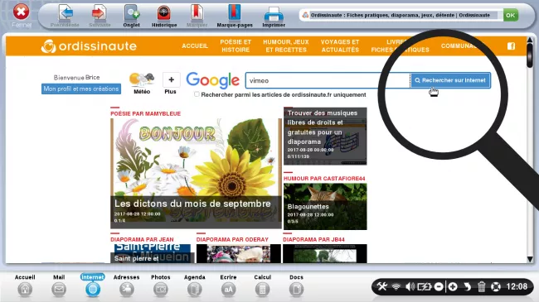
Task: Open Photos in the bottom dock
Action: pos(161,285)
